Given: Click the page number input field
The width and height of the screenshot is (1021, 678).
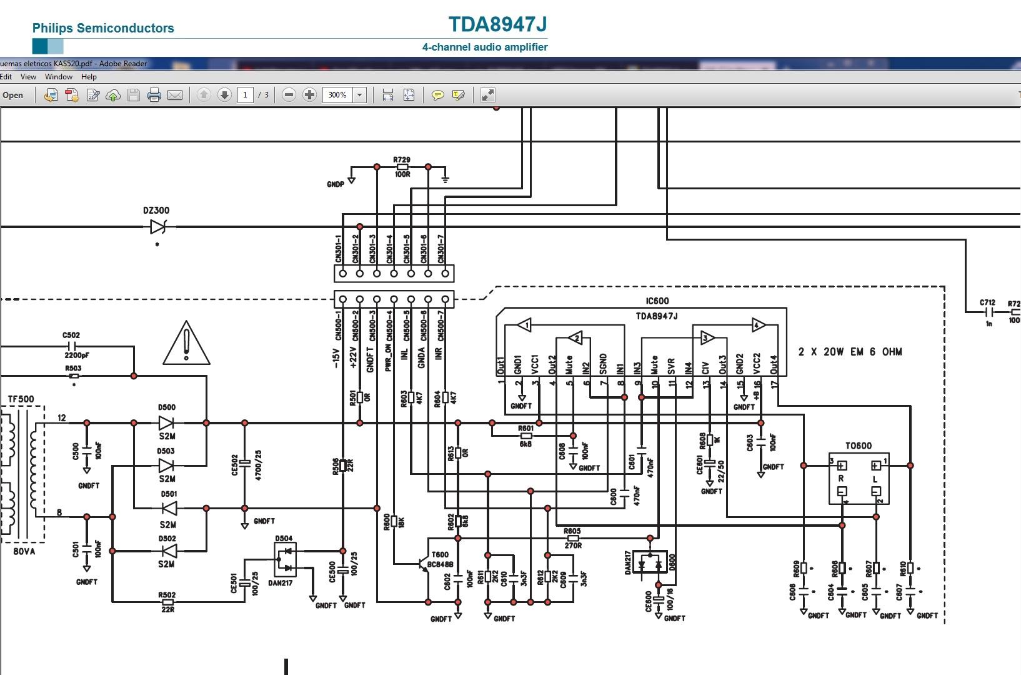Looking at the screenshot, I should [245, 95].
